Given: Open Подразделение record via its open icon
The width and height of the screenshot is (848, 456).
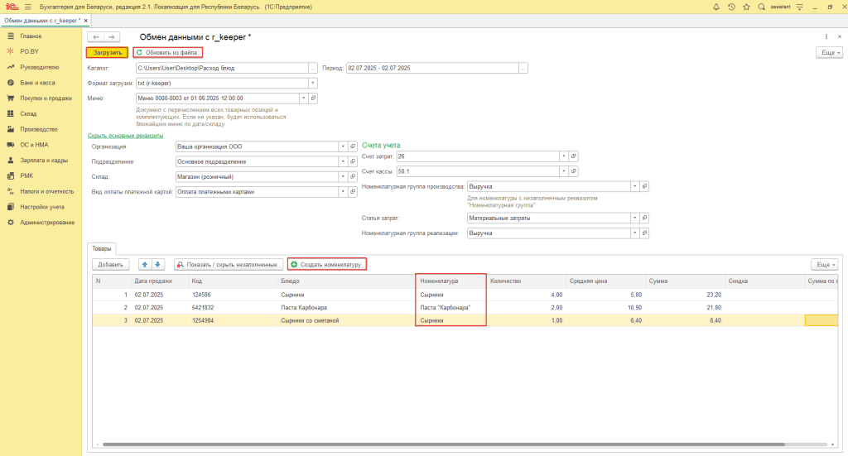Looking at the screenshot, I should 353,161.
